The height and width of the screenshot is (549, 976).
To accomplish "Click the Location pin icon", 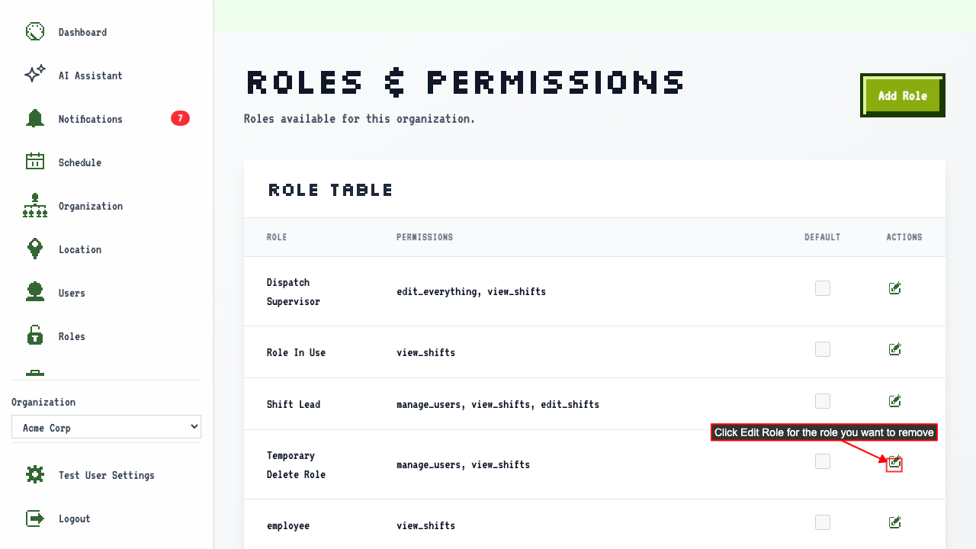I will 35,249.
